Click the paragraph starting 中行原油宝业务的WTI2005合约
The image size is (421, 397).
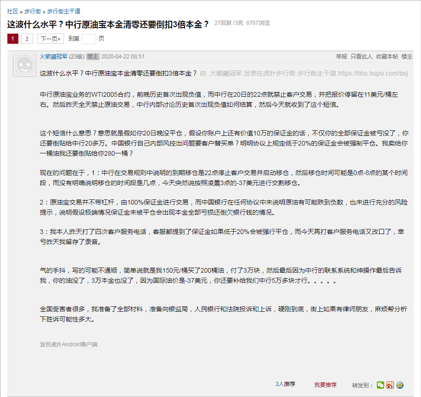tap(219, 99)
